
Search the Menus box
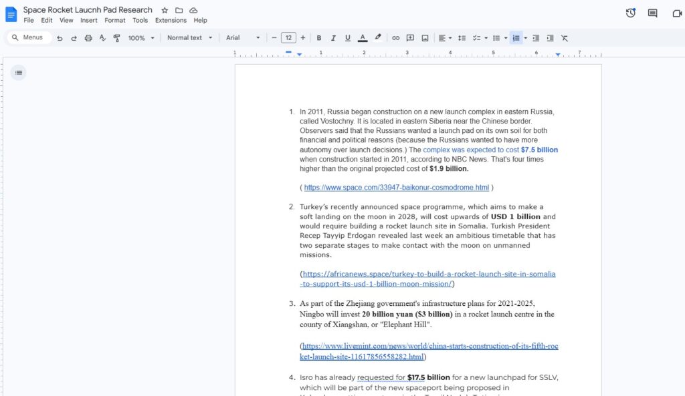pyautogui.click(x=29, y=37)
